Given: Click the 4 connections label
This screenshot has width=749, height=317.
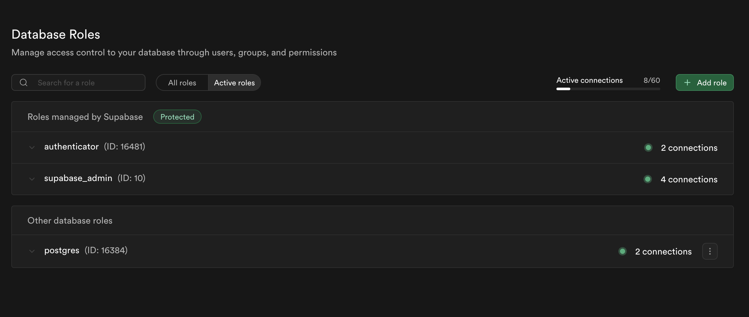Looking at the screenshot, I should (x=689, y=179).
